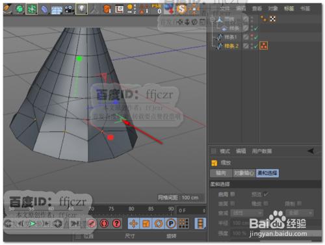The image size is (325, 245).
Task: Toggle layer square of 样条.2 row
Action: pos(246,45)
